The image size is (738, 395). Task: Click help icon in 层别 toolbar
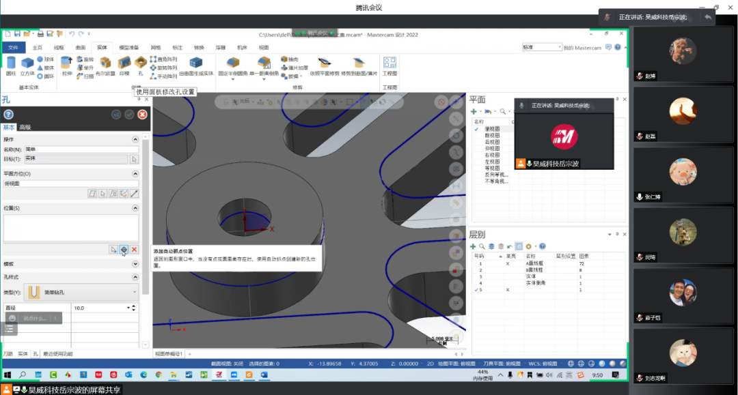[542, 246]
